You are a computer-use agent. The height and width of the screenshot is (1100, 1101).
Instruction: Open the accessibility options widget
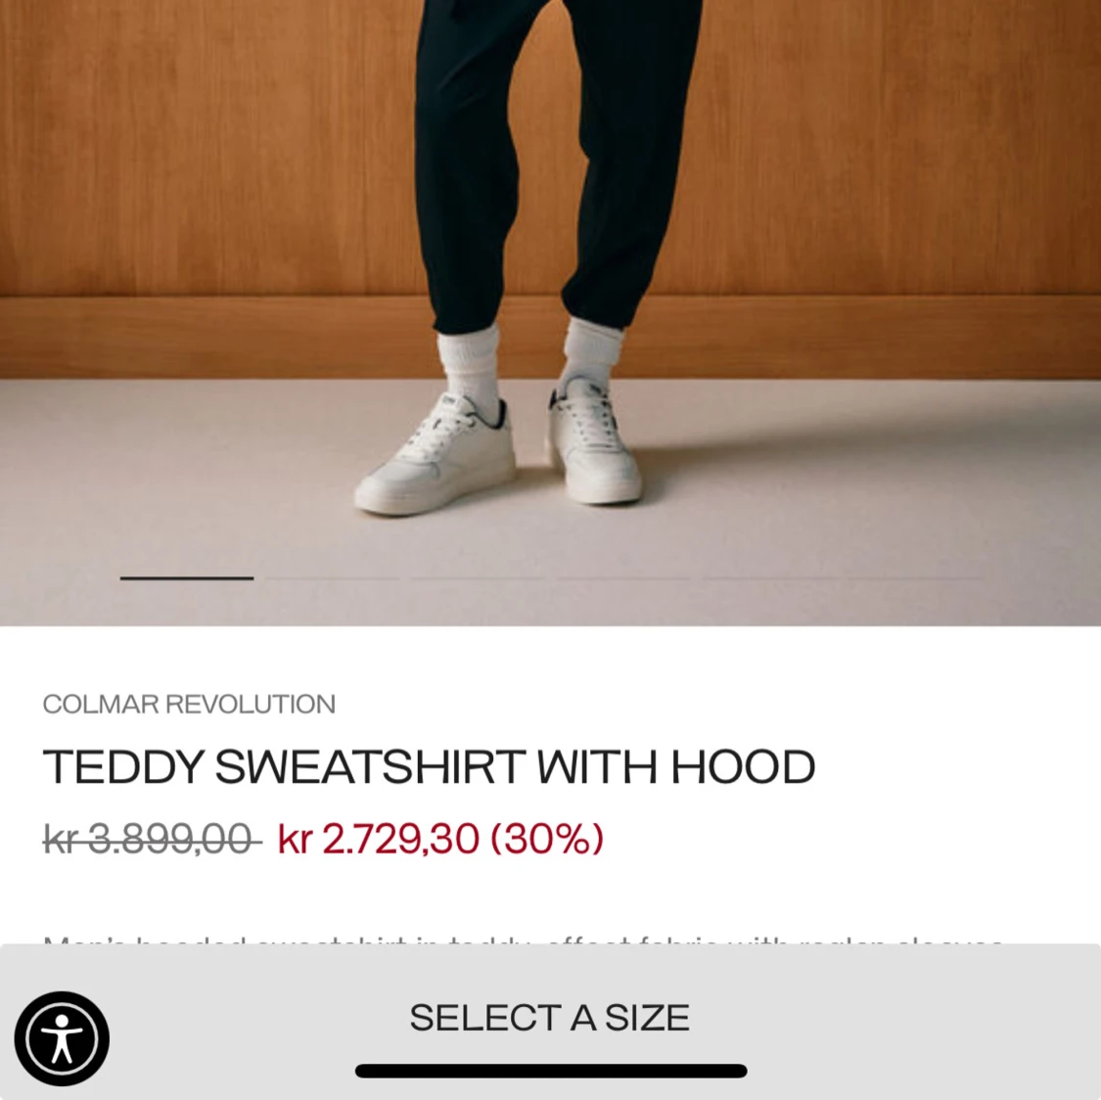click(x=62, y=1038)
